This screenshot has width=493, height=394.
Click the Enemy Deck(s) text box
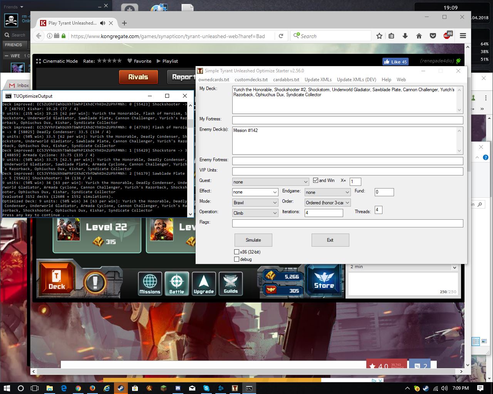[x=347, y=141]
